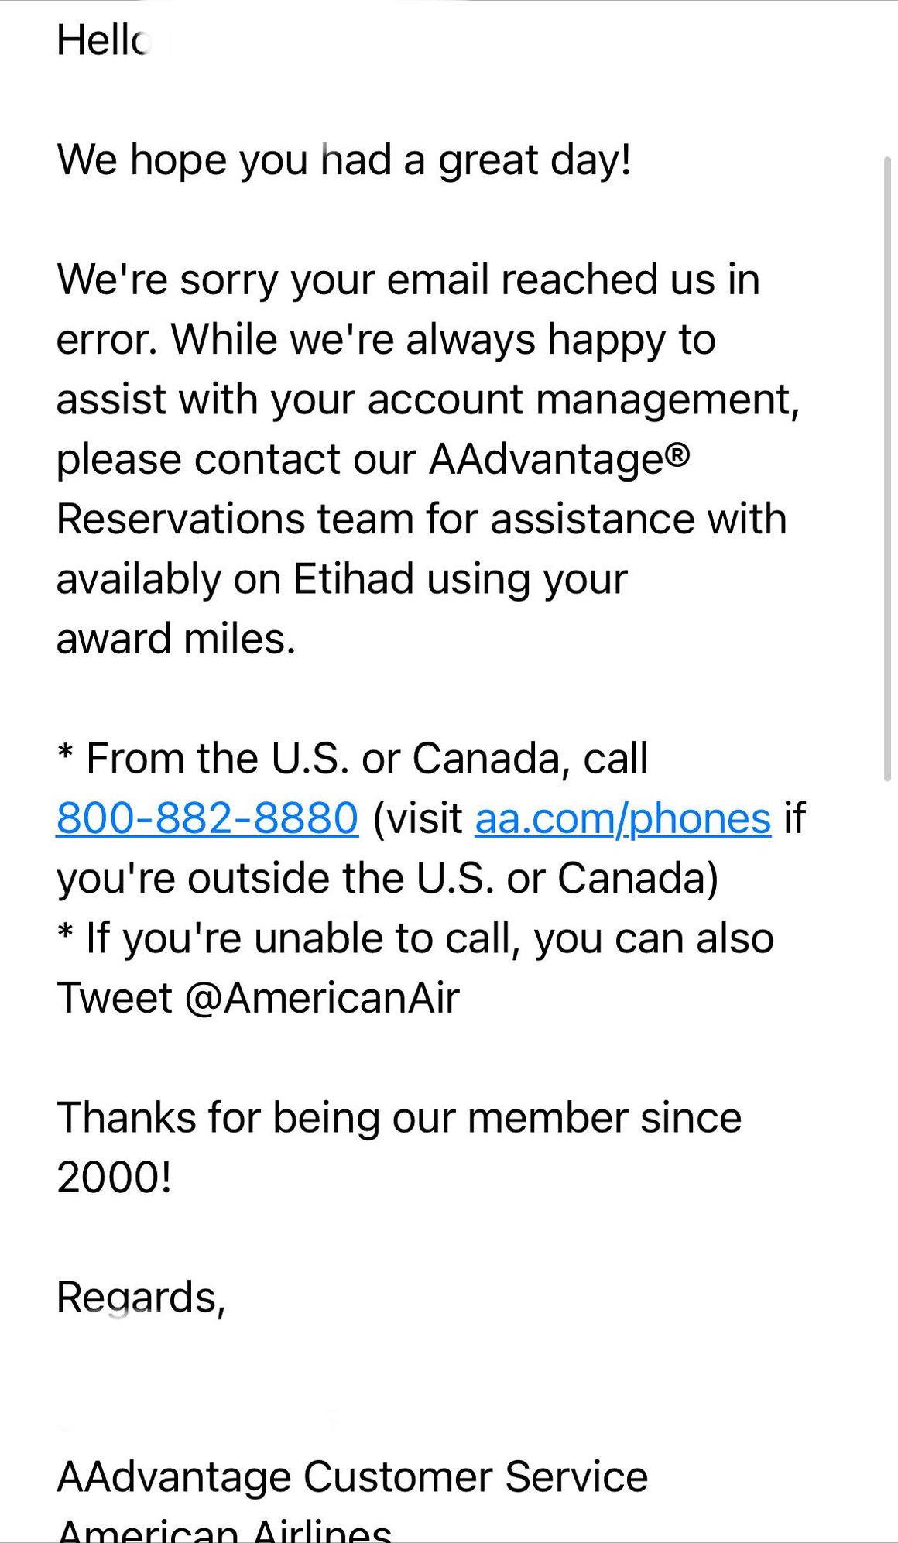Viewport: 898px width, 1543px height.
Task: Click the year "2000!" text
Action: (x=114, y=1178)
